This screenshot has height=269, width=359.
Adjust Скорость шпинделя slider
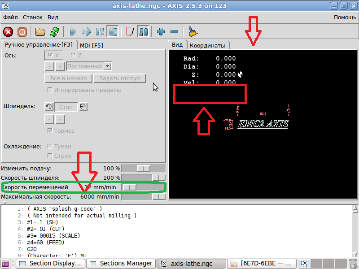(x=144, y=178)
